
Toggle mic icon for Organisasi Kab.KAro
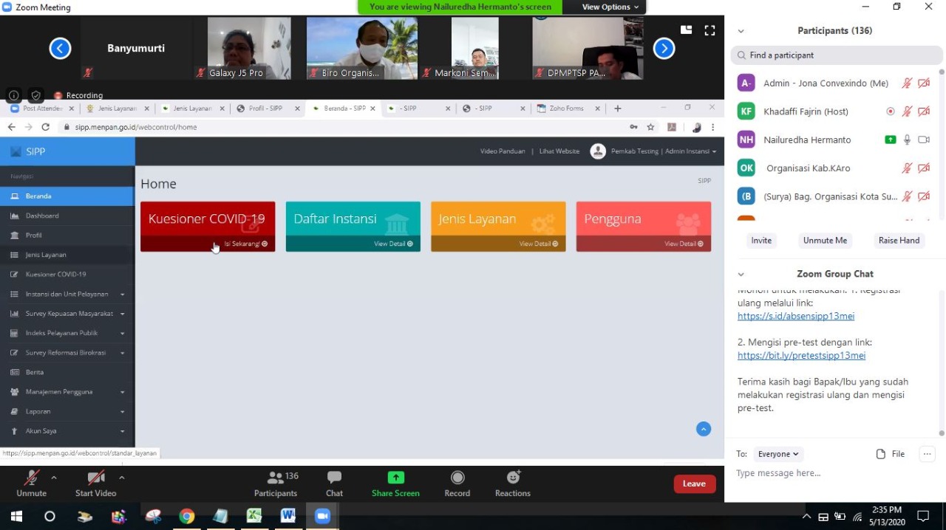click(907, 168)
